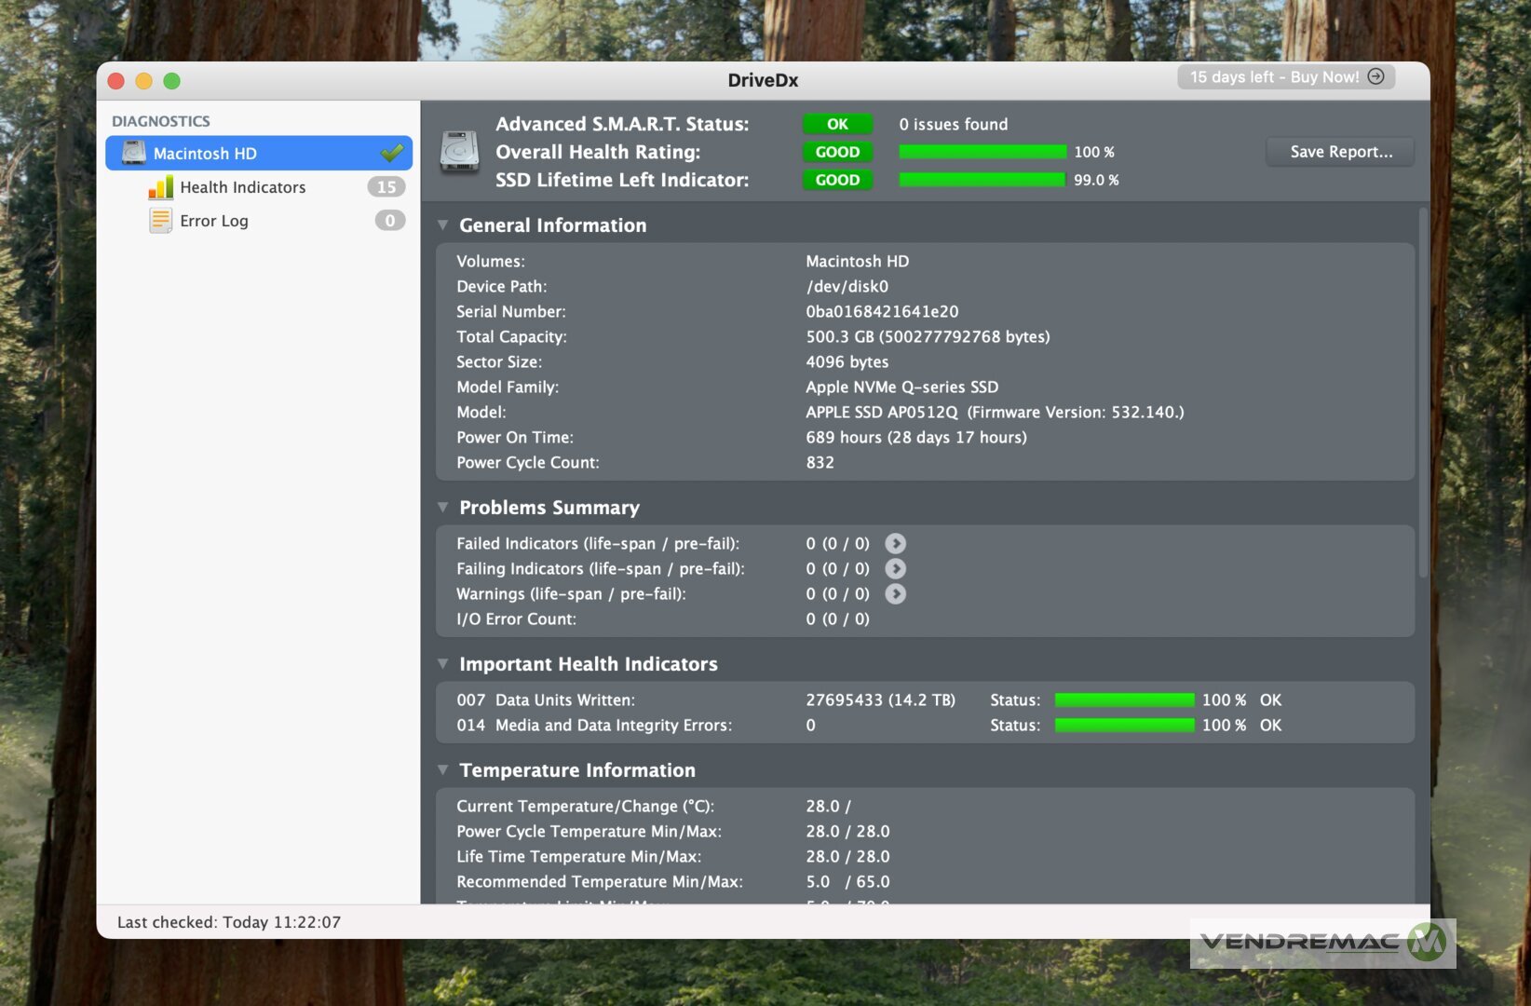
Task: Click Volumes value Macintosh HD
Action: [x=857, y=261]
